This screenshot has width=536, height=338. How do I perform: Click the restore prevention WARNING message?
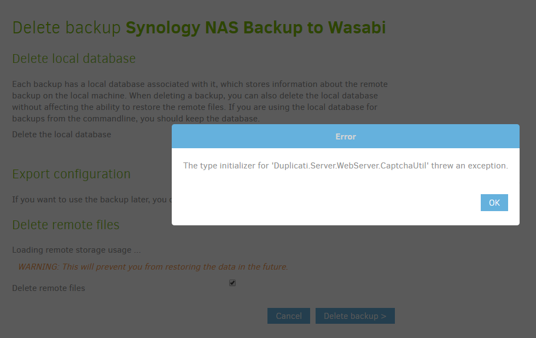[x=152, y=266]
